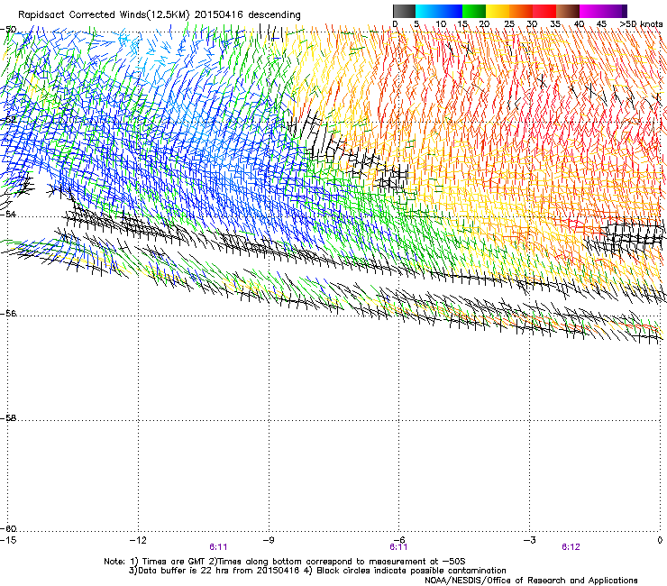
Task: Click the '-50' latitude axis label
Action: pos(8,30)
